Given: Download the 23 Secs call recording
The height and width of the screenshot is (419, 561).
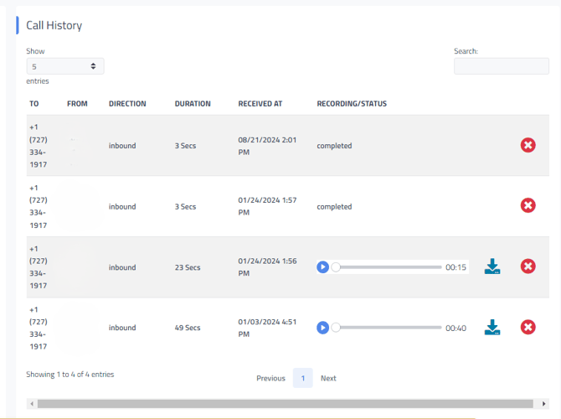Looking at the screenshot, I should (x=492, y=266).
